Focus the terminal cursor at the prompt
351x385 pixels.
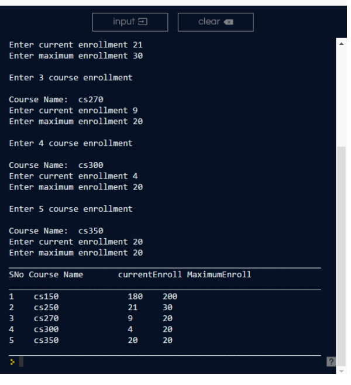click(21, 362)
